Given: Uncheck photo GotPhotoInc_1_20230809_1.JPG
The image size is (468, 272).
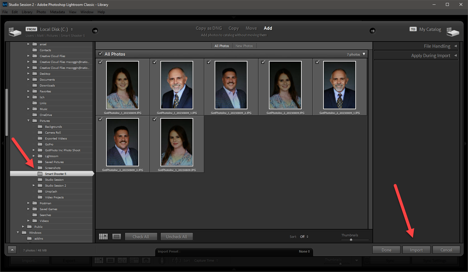Looking at the screenshot, I should (155, 62).
